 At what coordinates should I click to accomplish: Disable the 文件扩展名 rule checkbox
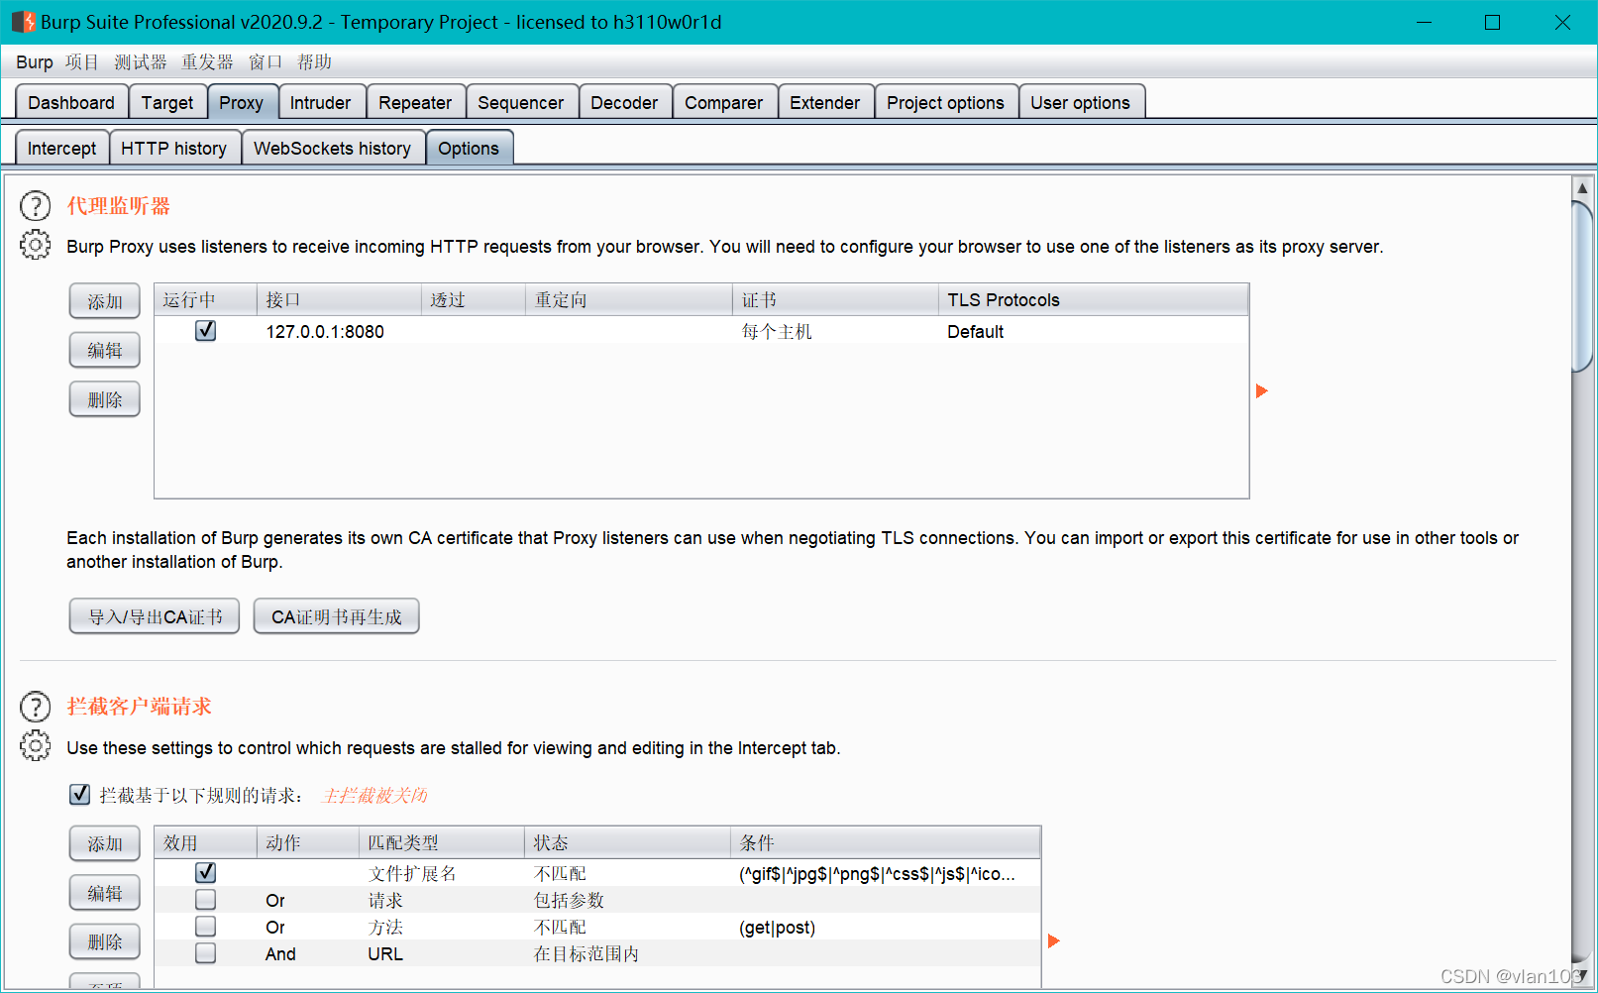coord(205,873)
